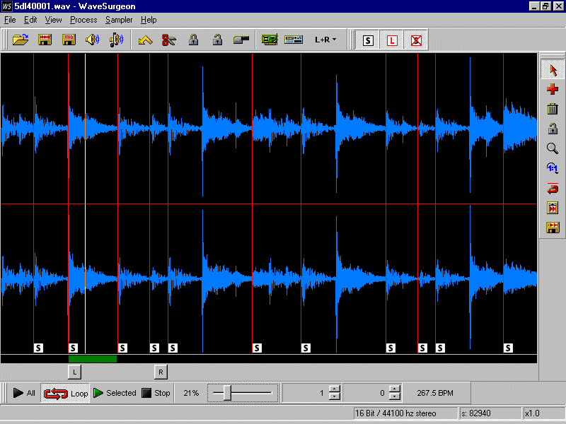Stop playback
This screenshot has width=566, height=424.
point(156,393)
